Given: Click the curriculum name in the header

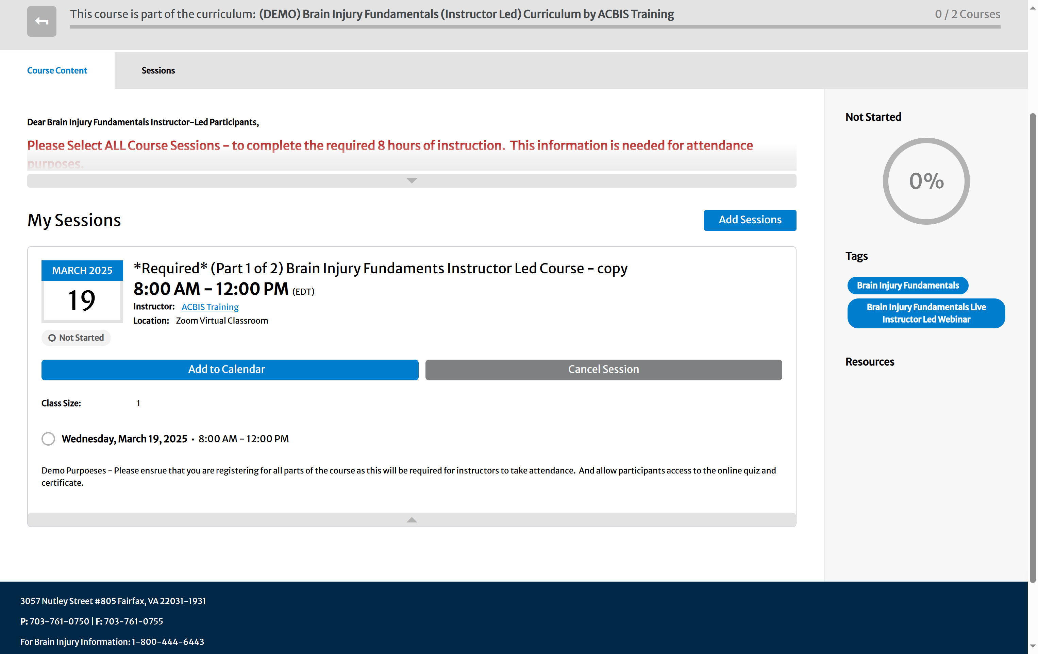Looking at the screenshot, I should (x=466, y=14).
